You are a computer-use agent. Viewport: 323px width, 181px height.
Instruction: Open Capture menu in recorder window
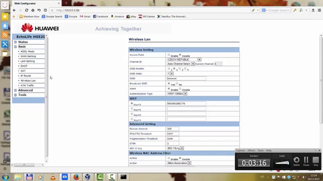click(x=240, y=150)
